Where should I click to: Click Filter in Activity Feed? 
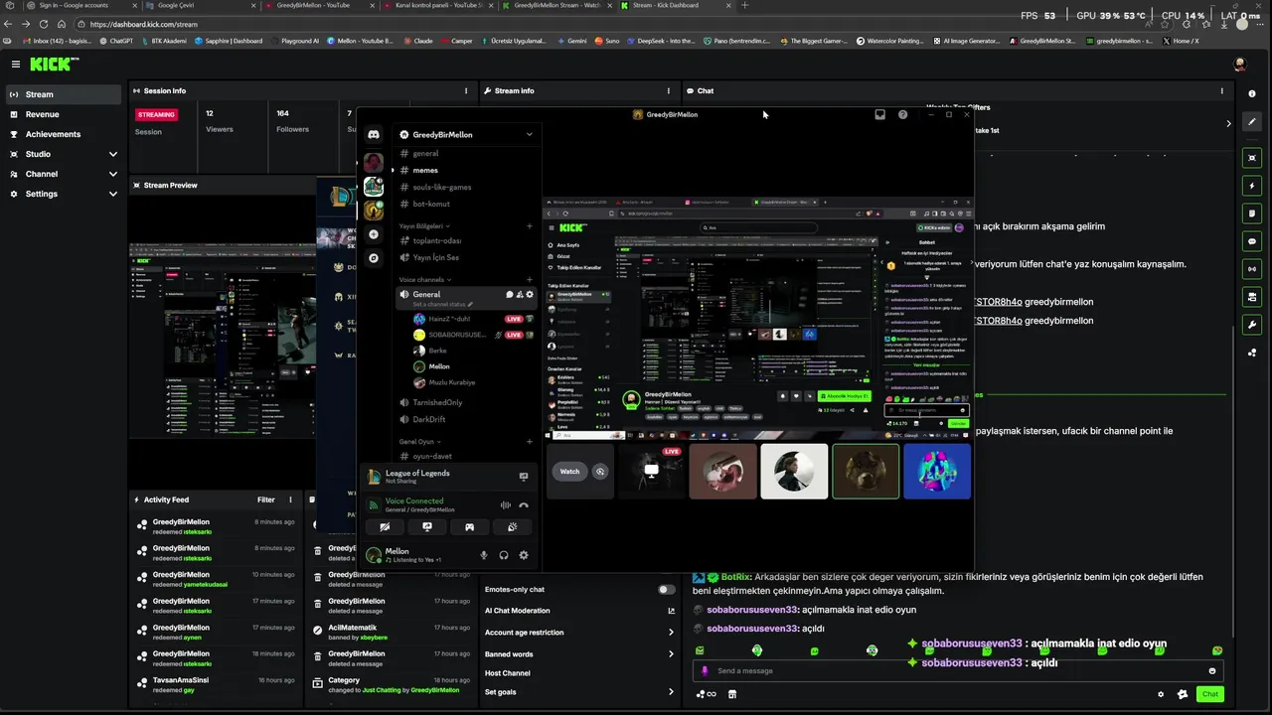pos(266,500)
